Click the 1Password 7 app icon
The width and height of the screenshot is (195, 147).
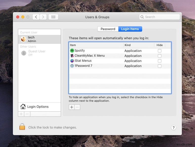tap(72, 66)
